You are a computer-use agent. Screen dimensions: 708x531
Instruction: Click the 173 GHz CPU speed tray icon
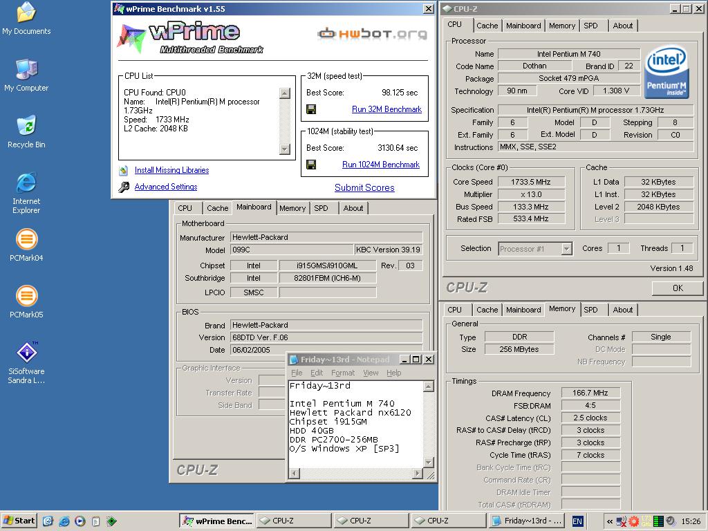click(646, 521)
